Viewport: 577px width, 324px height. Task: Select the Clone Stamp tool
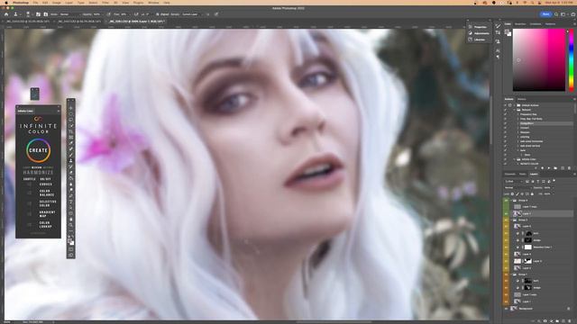[71, 160]
